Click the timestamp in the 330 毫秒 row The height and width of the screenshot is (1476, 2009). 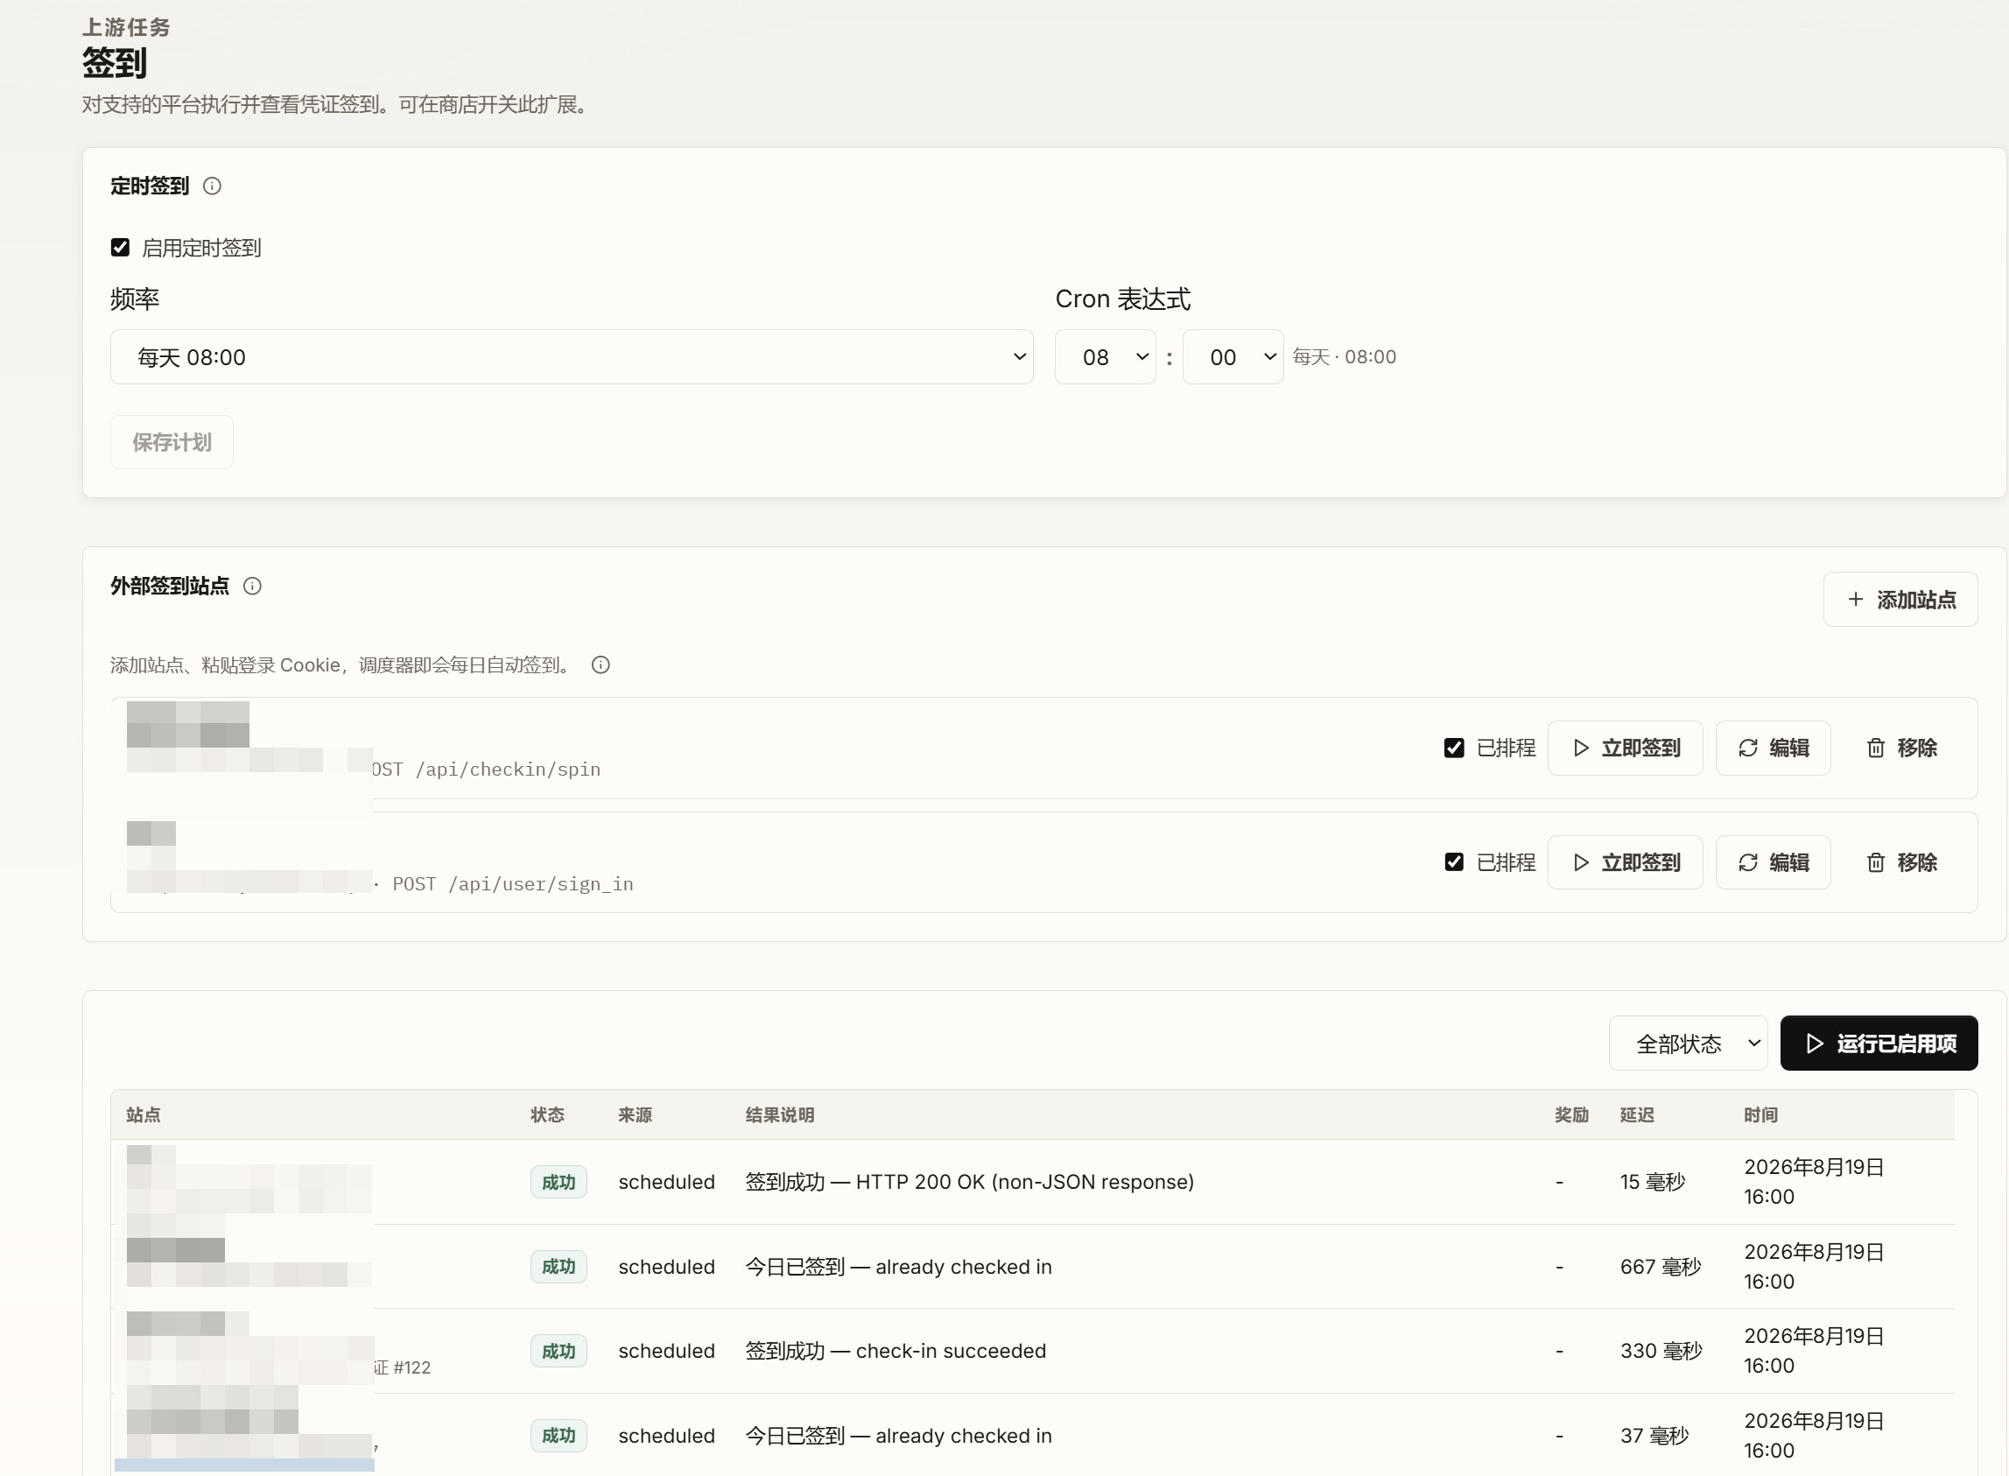click(1815, 1351)
